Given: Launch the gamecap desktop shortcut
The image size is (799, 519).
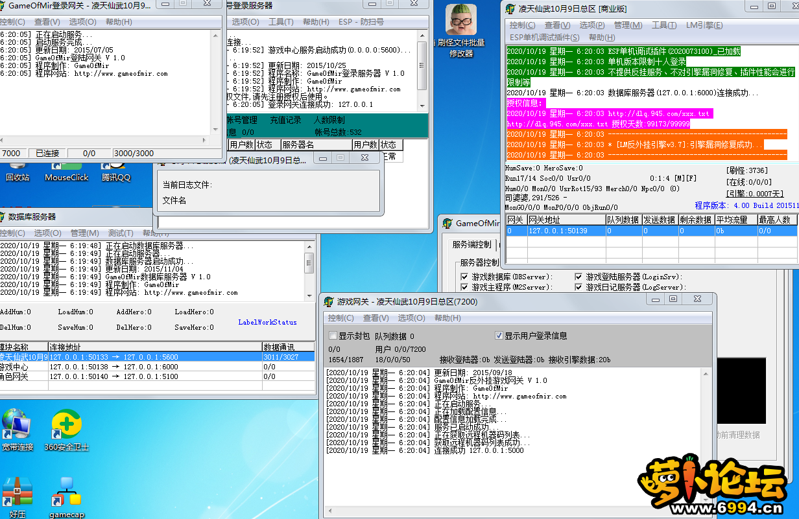Looking at the screenshot, I should click(x=67, y=498).
